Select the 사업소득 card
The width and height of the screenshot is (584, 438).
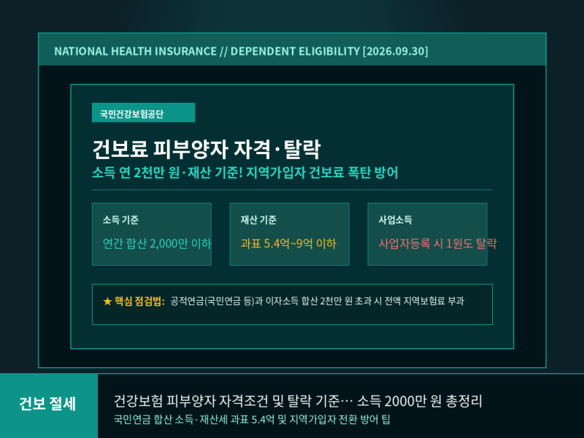point(427,234)
